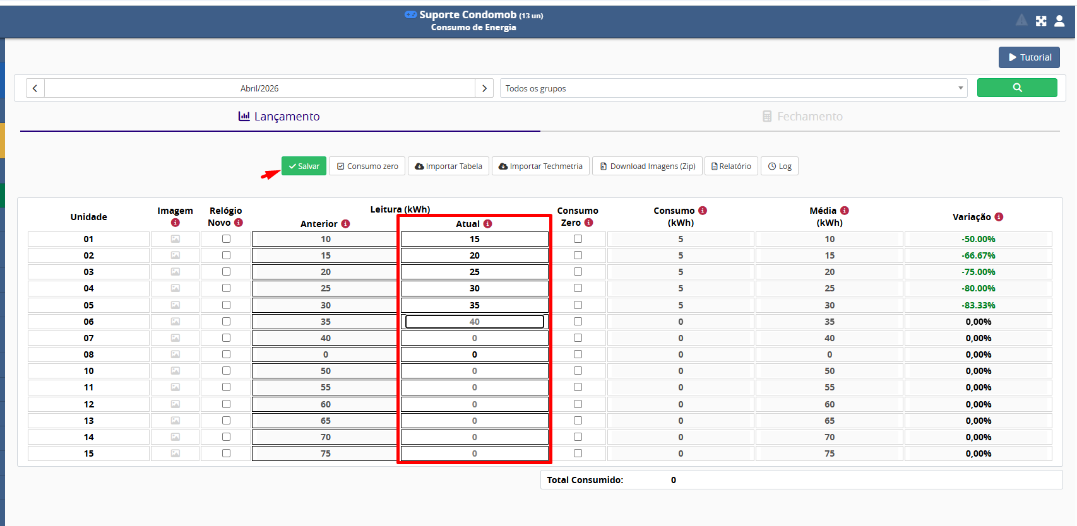The height and width of the screenshot is (526, 1077).
Task: Click info icon next to Consumo (kWh)
Action: [x=703, y=211]
